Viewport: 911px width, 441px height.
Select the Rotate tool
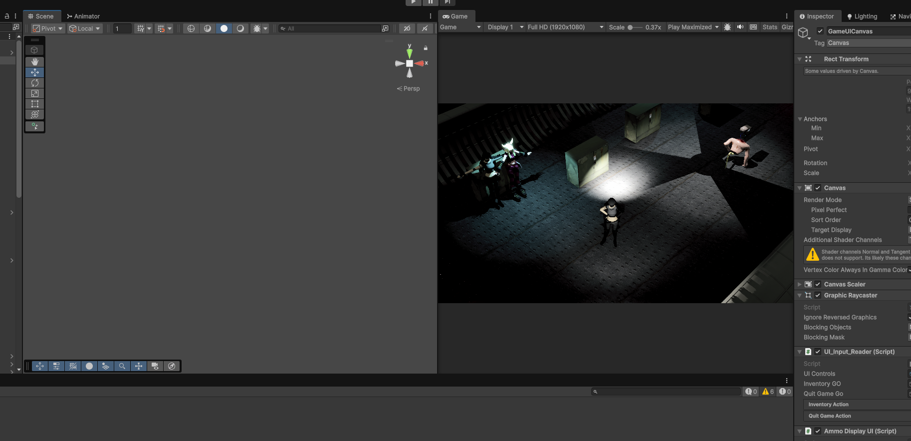35,83
